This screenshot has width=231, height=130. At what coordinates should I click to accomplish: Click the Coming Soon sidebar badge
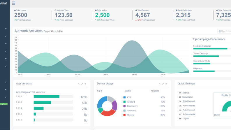(x=3, y=104)
